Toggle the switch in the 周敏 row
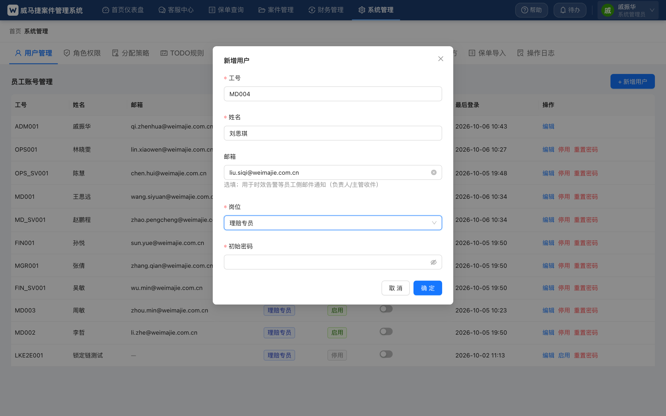The height and width of the screenshot is (416, 666). coord(386,309)
